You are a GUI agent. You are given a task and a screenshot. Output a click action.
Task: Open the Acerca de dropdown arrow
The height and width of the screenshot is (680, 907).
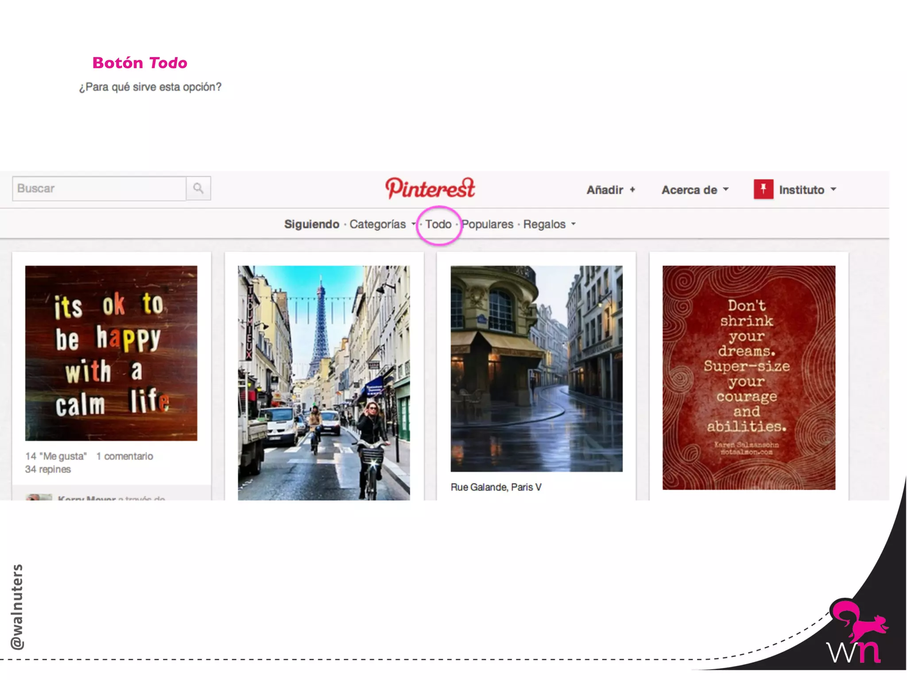tap(726, 189)
